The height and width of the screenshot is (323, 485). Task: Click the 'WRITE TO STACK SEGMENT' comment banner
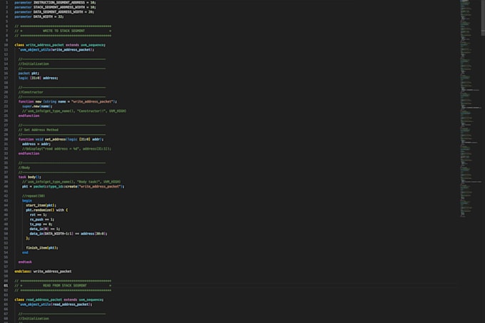[63, 31]
